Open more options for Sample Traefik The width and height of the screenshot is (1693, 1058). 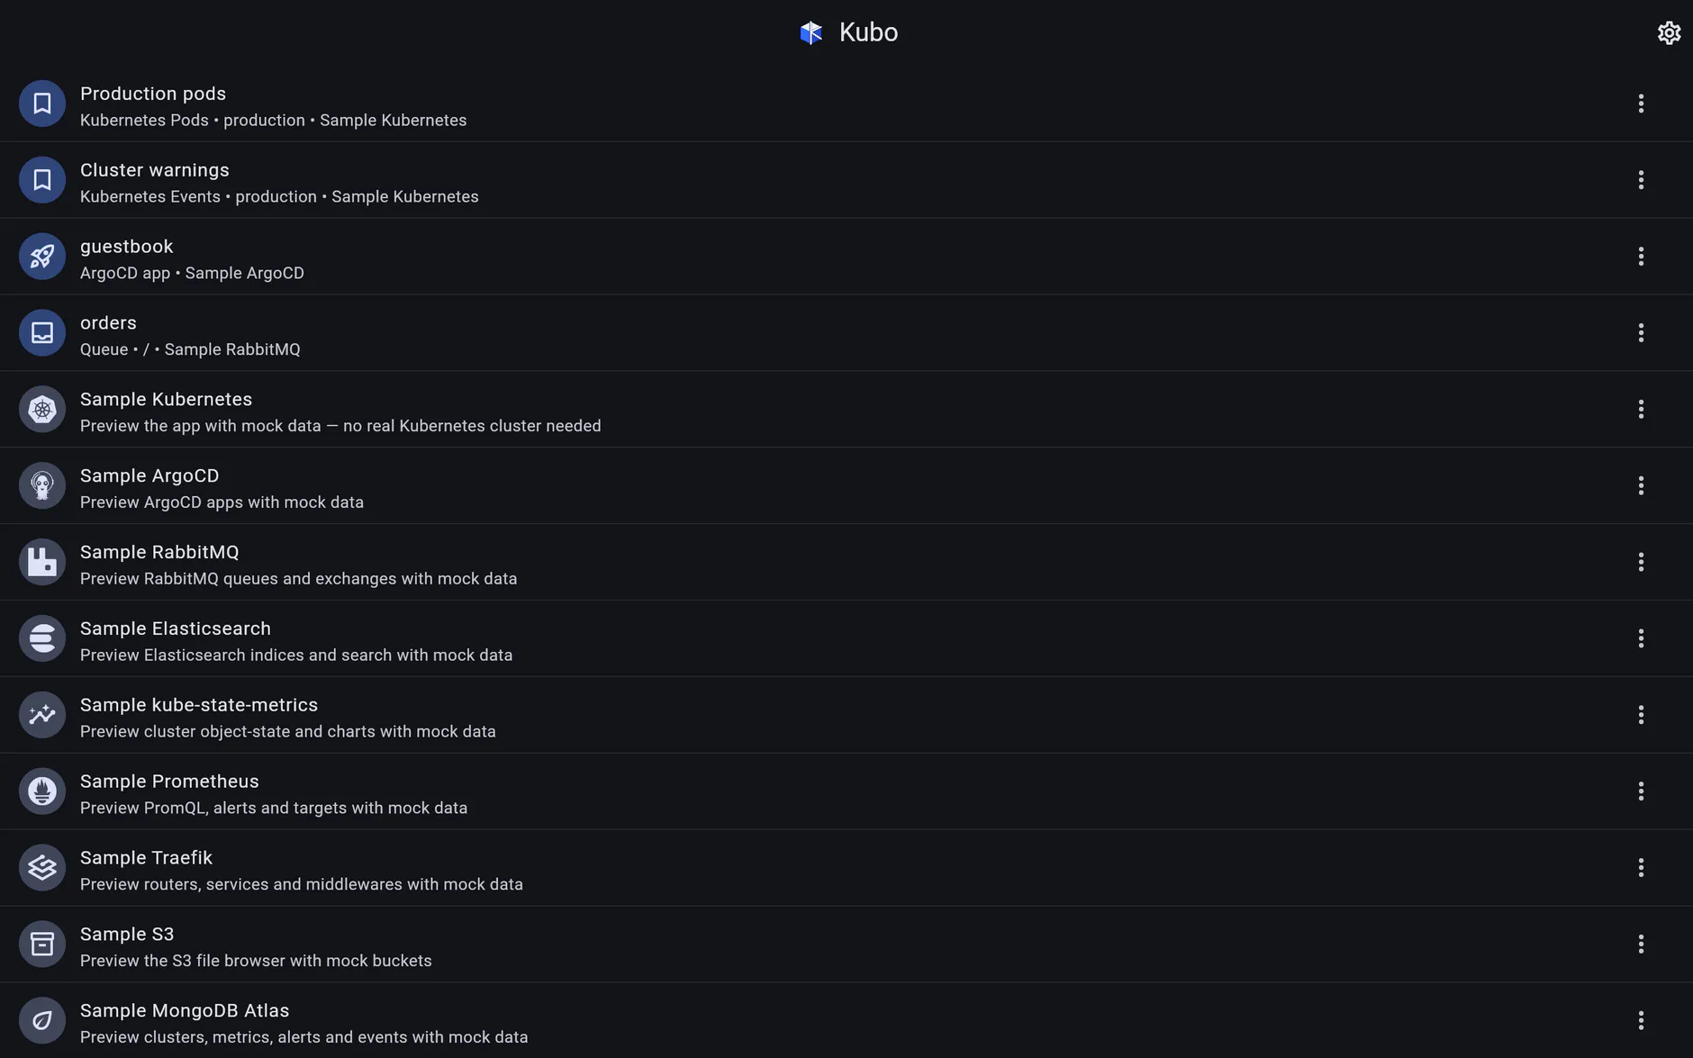(1641, 868)
